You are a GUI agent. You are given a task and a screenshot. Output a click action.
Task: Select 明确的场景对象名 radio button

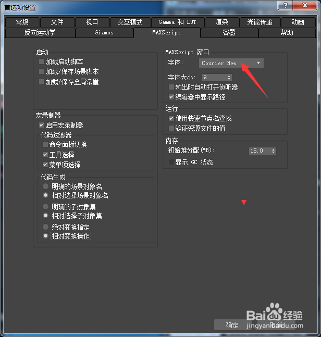coord(45,186)
